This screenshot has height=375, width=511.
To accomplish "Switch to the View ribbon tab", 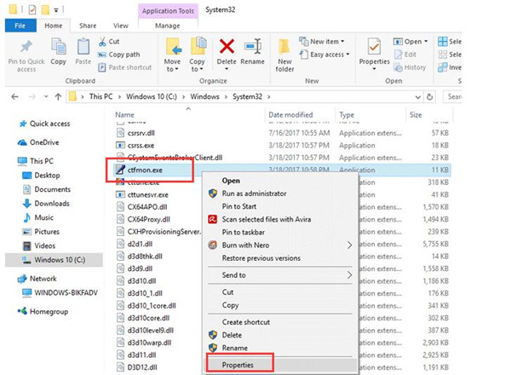I will (x=121, y=26).
